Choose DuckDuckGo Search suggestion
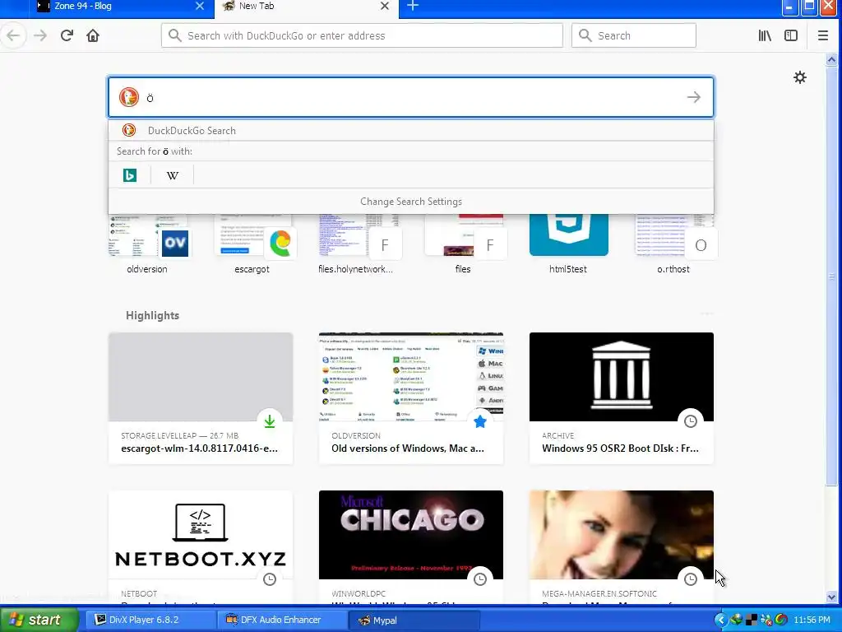842x632 pixels. [411, 131]
